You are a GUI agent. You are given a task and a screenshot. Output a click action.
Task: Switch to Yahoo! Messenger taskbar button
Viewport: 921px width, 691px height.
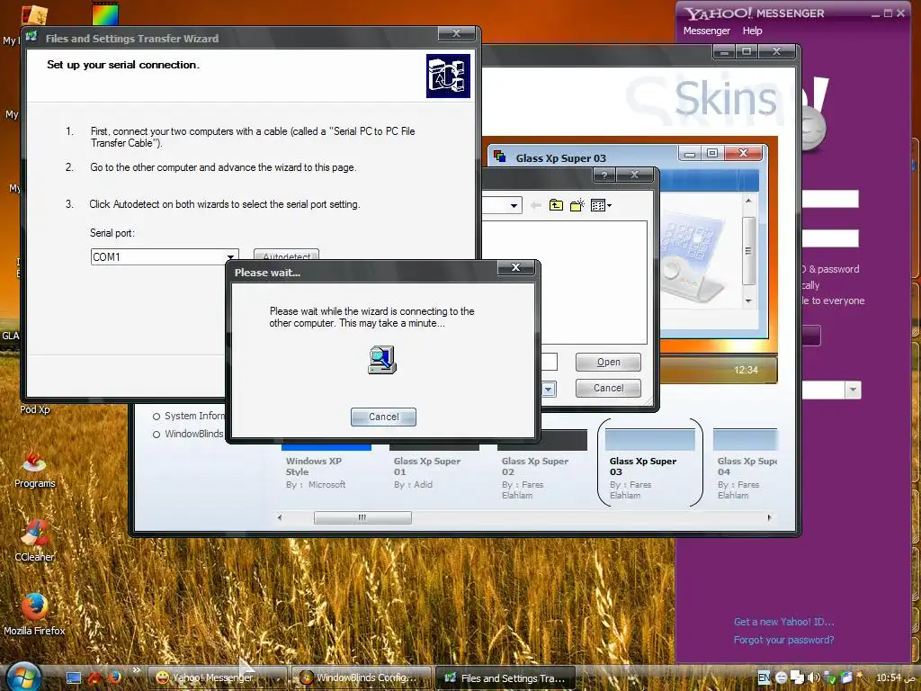[216, 678]
